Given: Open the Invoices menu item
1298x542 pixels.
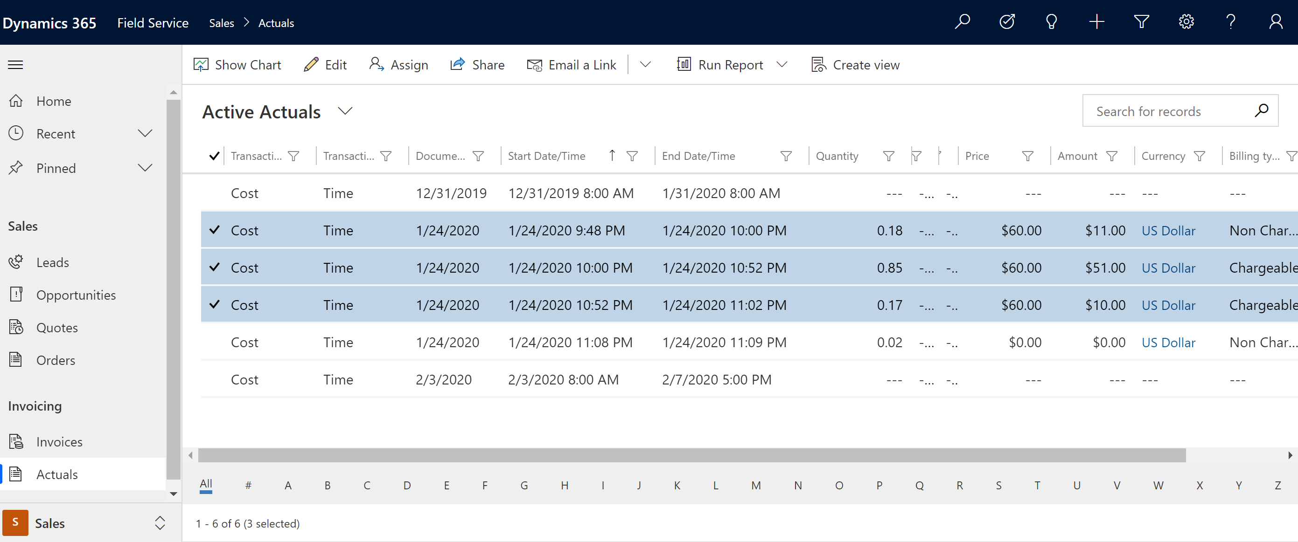Looking at the screenshot, I should [x=60, y=441].
